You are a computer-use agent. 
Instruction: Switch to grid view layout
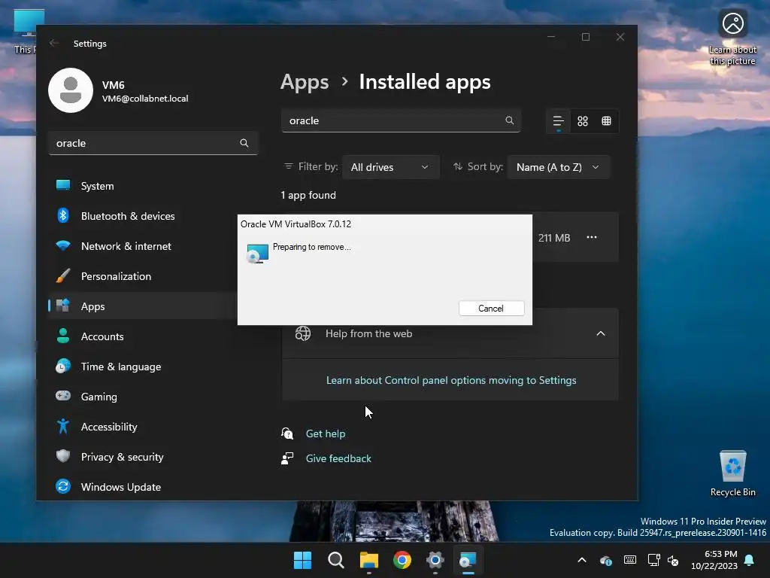coord(583,121)
